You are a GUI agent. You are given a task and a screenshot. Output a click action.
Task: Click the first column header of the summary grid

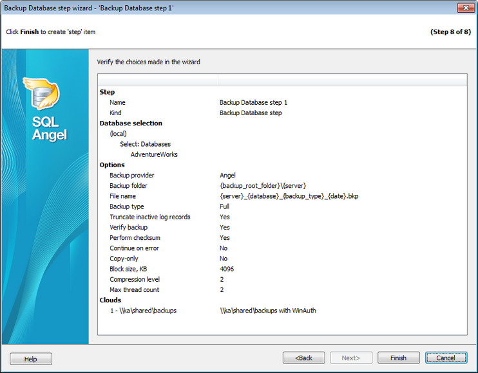click(x=158, y=80)
